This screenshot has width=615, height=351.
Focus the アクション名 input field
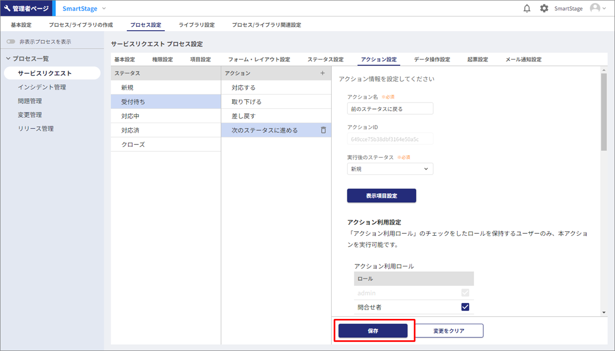[x=390, y=109]
